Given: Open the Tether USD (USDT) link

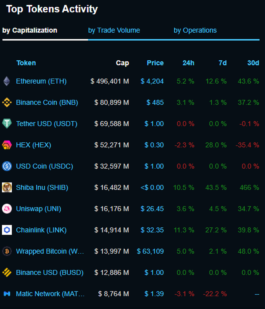Looking at the screenshot, I should tap(47, 124).
